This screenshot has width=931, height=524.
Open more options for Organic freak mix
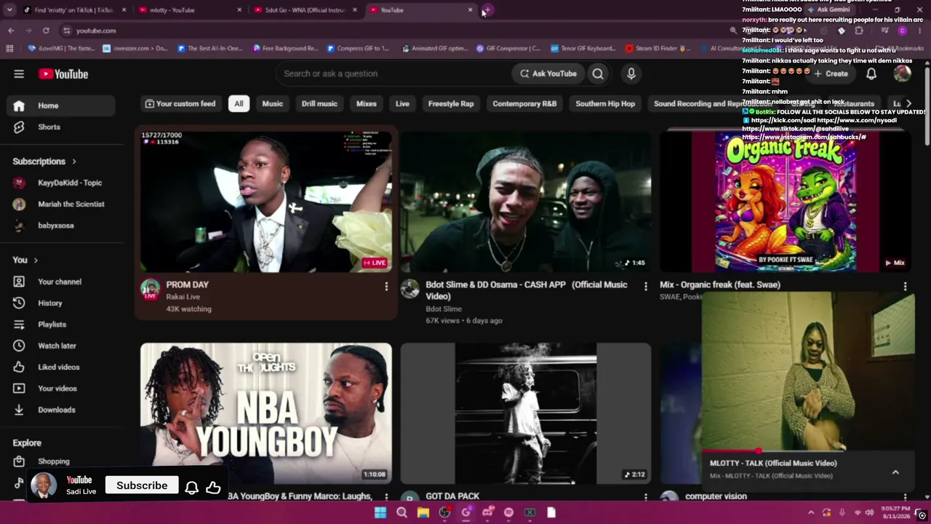pos(905,287)
